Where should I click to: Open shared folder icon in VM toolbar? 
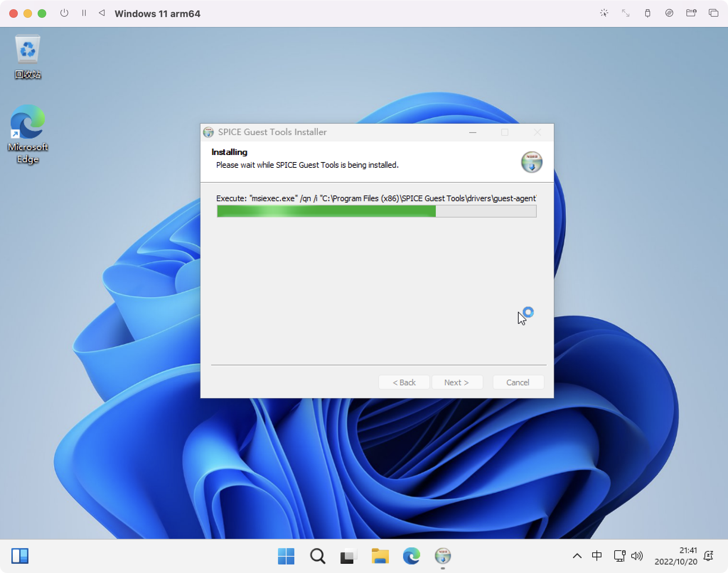(x=691, y=13)
